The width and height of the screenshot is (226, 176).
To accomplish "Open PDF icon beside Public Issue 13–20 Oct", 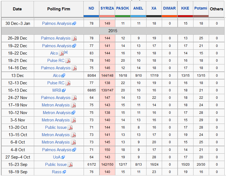I will pyautogui.click(x=70, y=127).
